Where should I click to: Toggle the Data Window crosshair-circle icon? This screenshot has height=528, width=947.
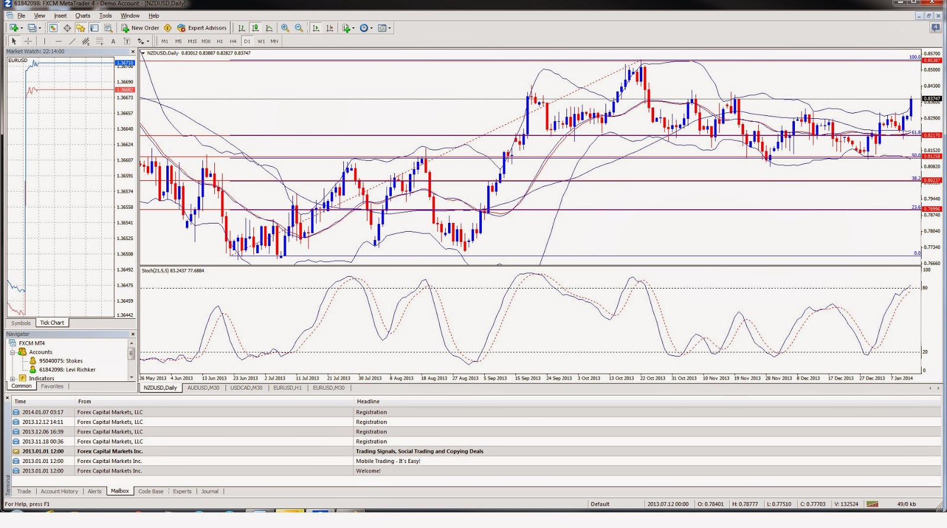(67, 28)
